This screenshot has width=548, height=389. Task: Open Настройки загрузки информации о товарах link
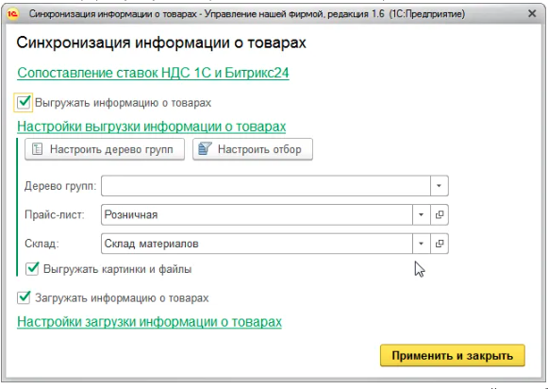(149, 321)
